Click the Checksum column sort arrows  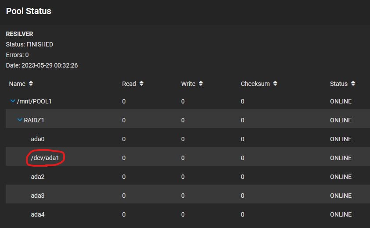275,83
